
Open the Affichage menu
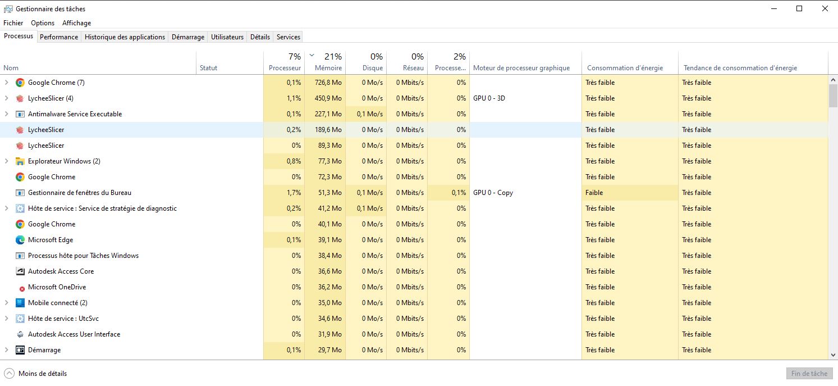(x=76, y=23)
